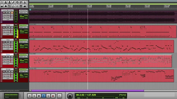Toggle the locking padlock icon
The width and height of the screenshot is (177, 99).
click(x=25, y=6)
